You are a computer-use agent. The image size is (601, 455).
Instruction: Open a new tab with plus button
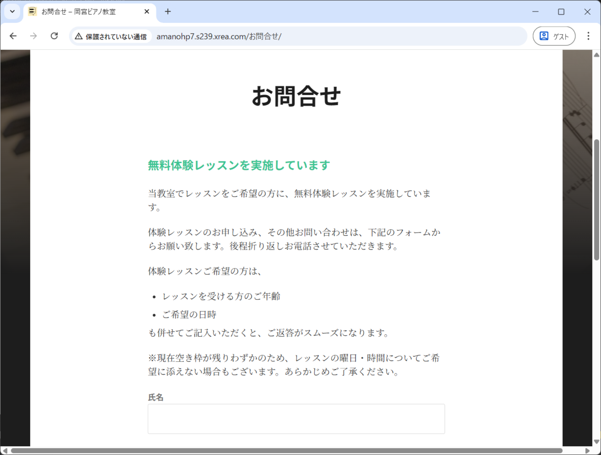click(x=168, y=12)
